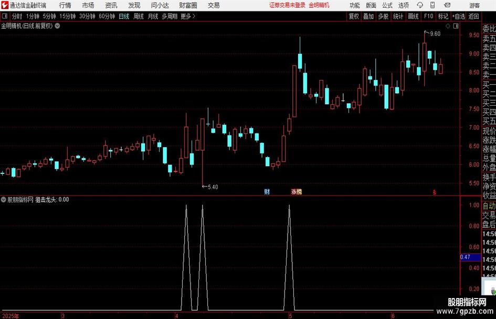Click the blue 财 marker on chart
This screenshot has height=319, width=496.
click(x=267, y=191)
